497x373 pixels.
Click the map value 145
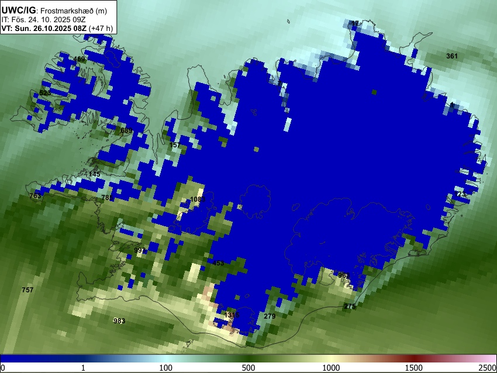[95, 174]
